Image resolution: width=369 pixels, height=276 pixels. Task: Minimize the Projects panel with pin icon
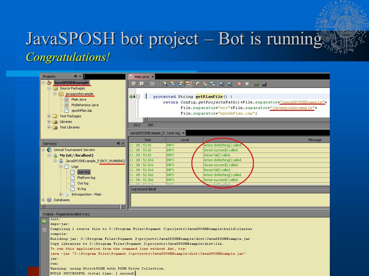pyautogui.click(x=76, y=76)
